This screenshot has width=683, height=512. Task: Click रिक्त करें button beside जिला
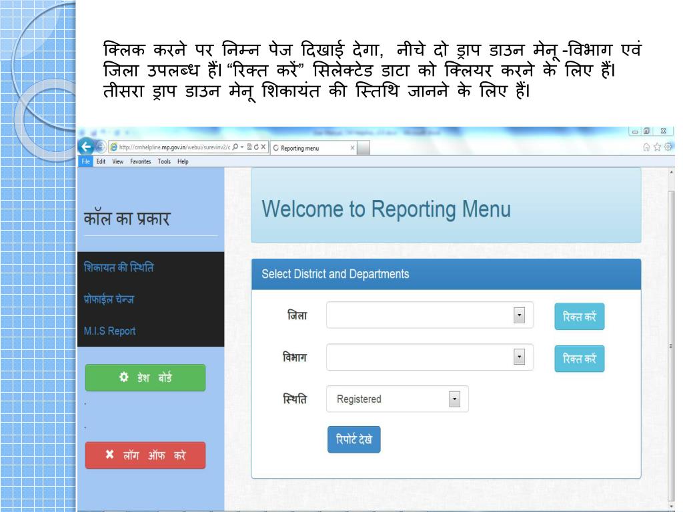point(580,317)
